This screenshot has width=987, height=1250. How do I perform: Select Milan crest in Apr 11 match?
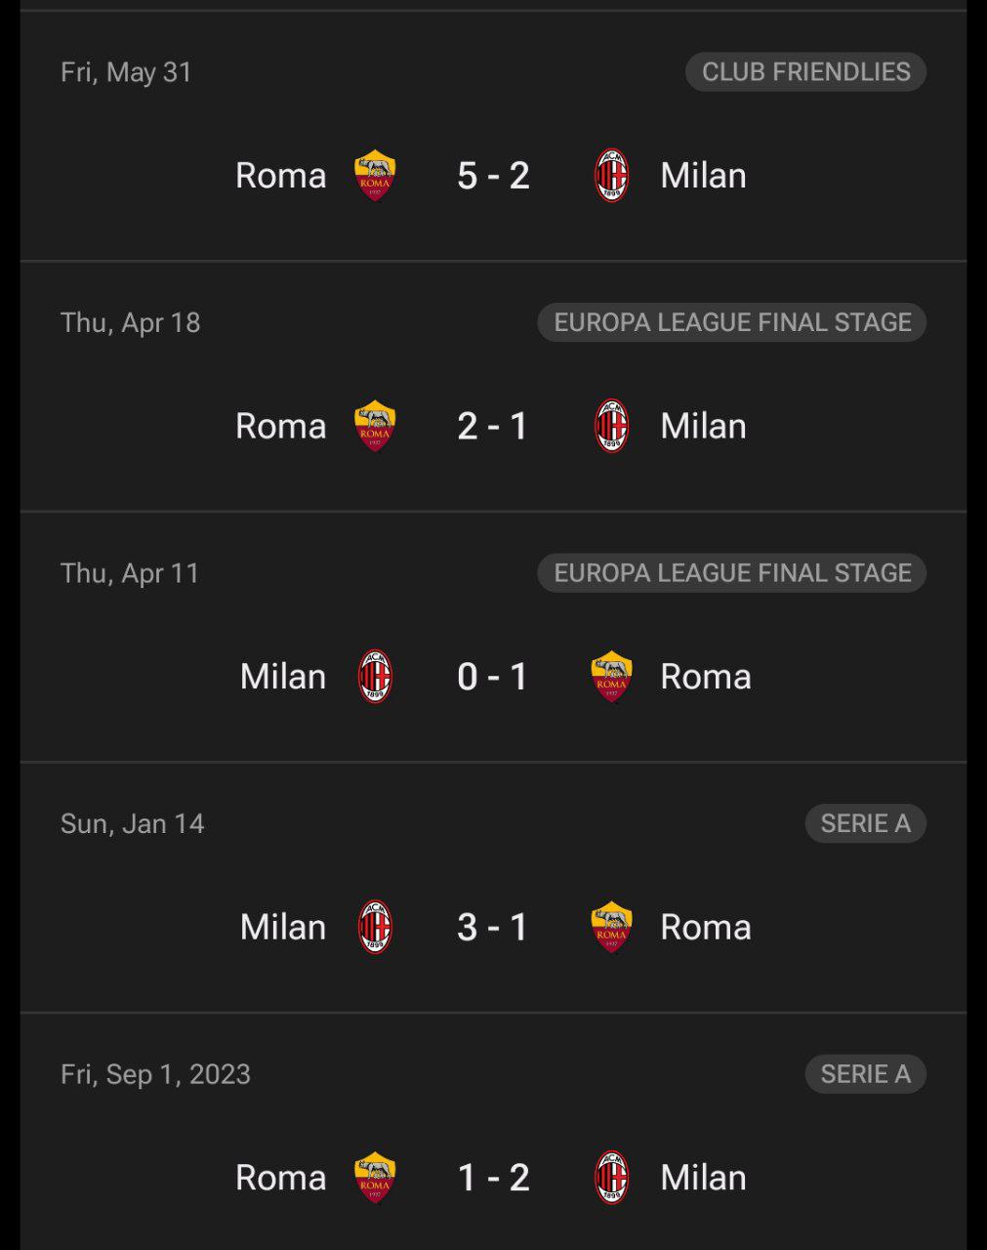click(x=375, y=677)
